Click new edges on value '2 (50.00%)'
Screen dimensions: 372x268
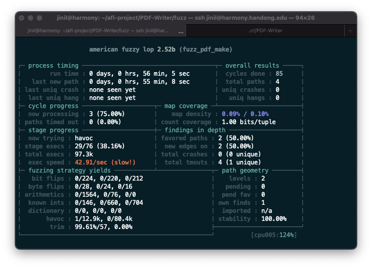[236, 146]
